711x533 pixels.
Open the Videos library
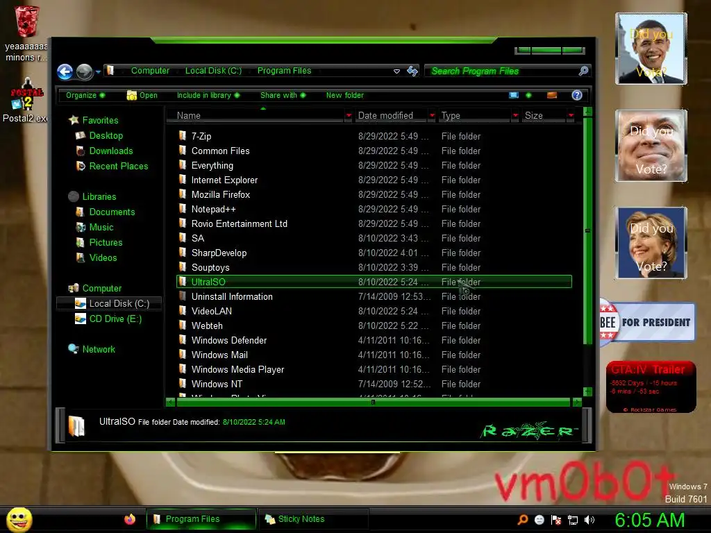pos(103,258)
